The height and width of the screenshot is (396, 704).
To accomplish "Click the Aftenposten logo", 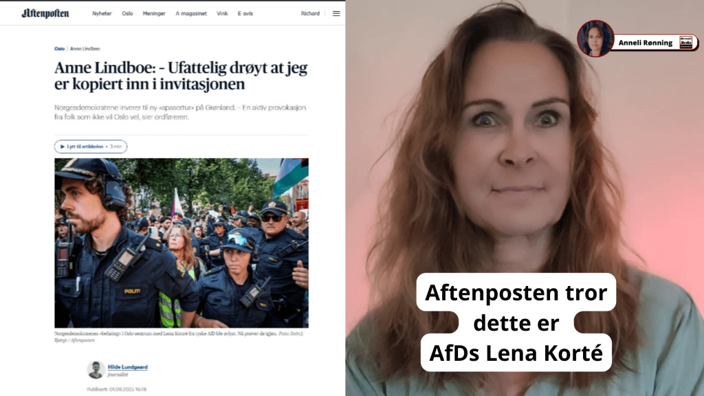I will click(45, 14).
